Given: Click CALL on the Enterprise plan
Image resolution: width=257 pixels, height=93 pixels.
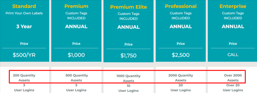Looking at the screenshot, I should [233, 55].
